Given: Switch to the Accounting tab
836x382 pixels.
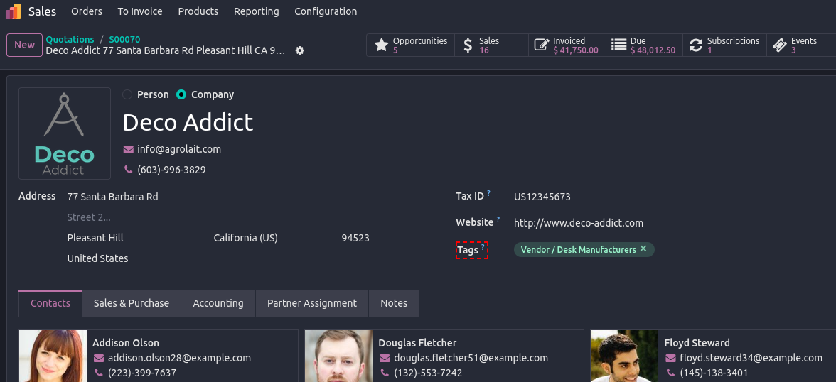Looking at the screenshot, I should [218, 303].
